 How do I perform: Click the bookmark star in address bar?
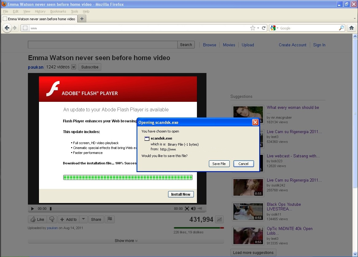click(x=252, y=28)
